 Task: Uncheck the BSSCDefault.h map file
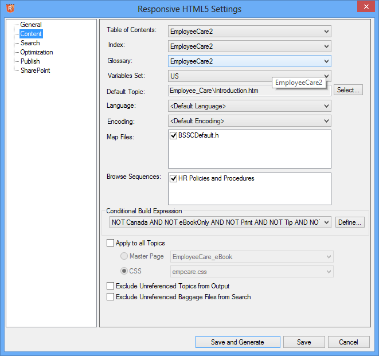[173, 136]
